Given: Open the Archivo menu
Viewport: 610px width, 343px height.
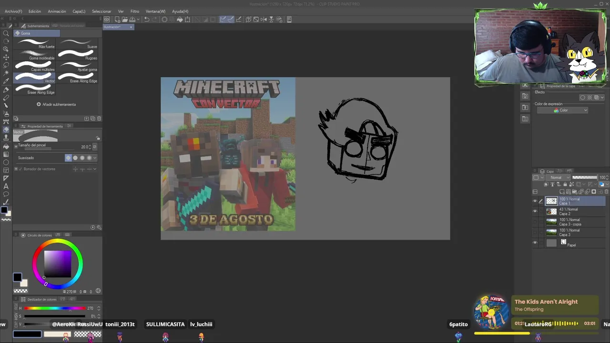Looking at the screenshot, I should pos(13,11).
